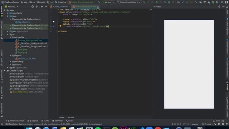
Task: Expand the values folder
Action: (x=10, y=64)
